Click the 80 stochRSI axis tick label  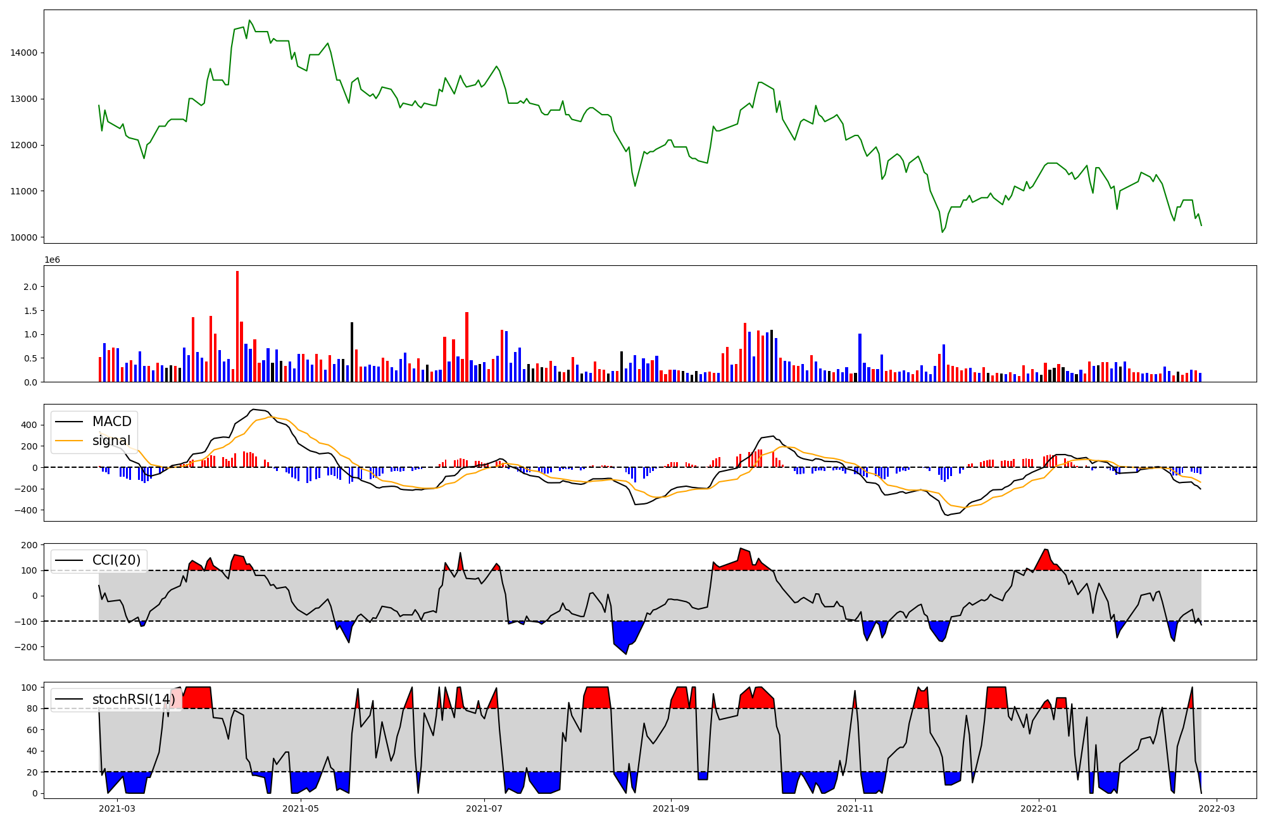tap(32, 709)
